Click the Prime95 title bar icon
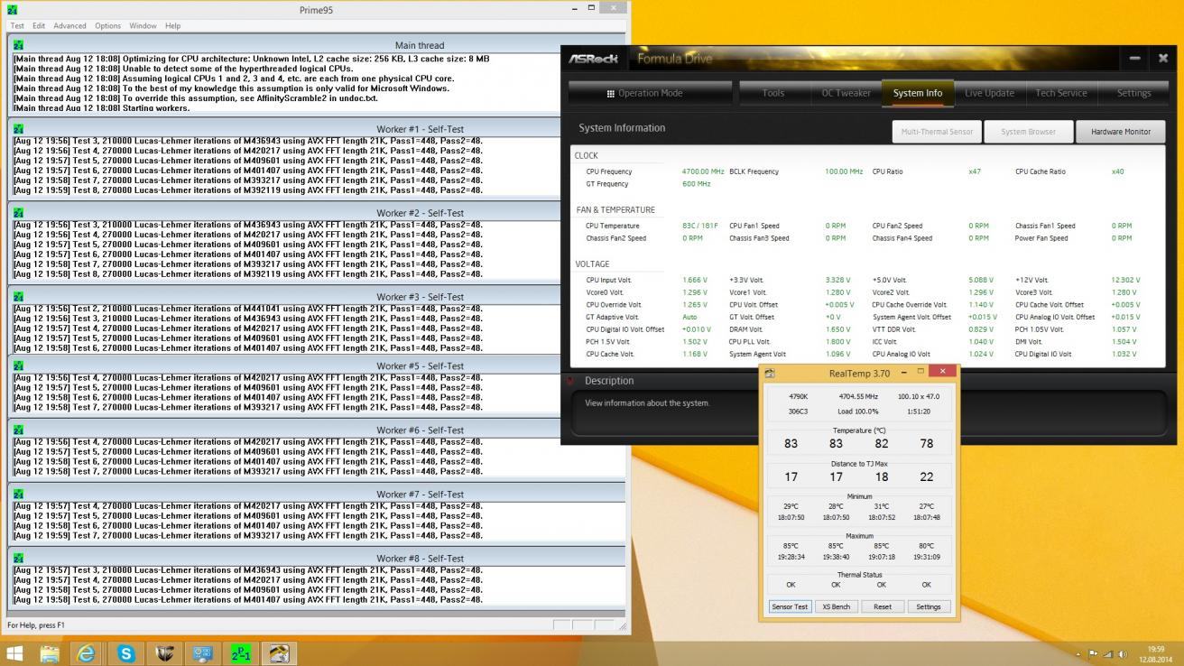The image size is (1184, 666). click(x=12, y=9)
